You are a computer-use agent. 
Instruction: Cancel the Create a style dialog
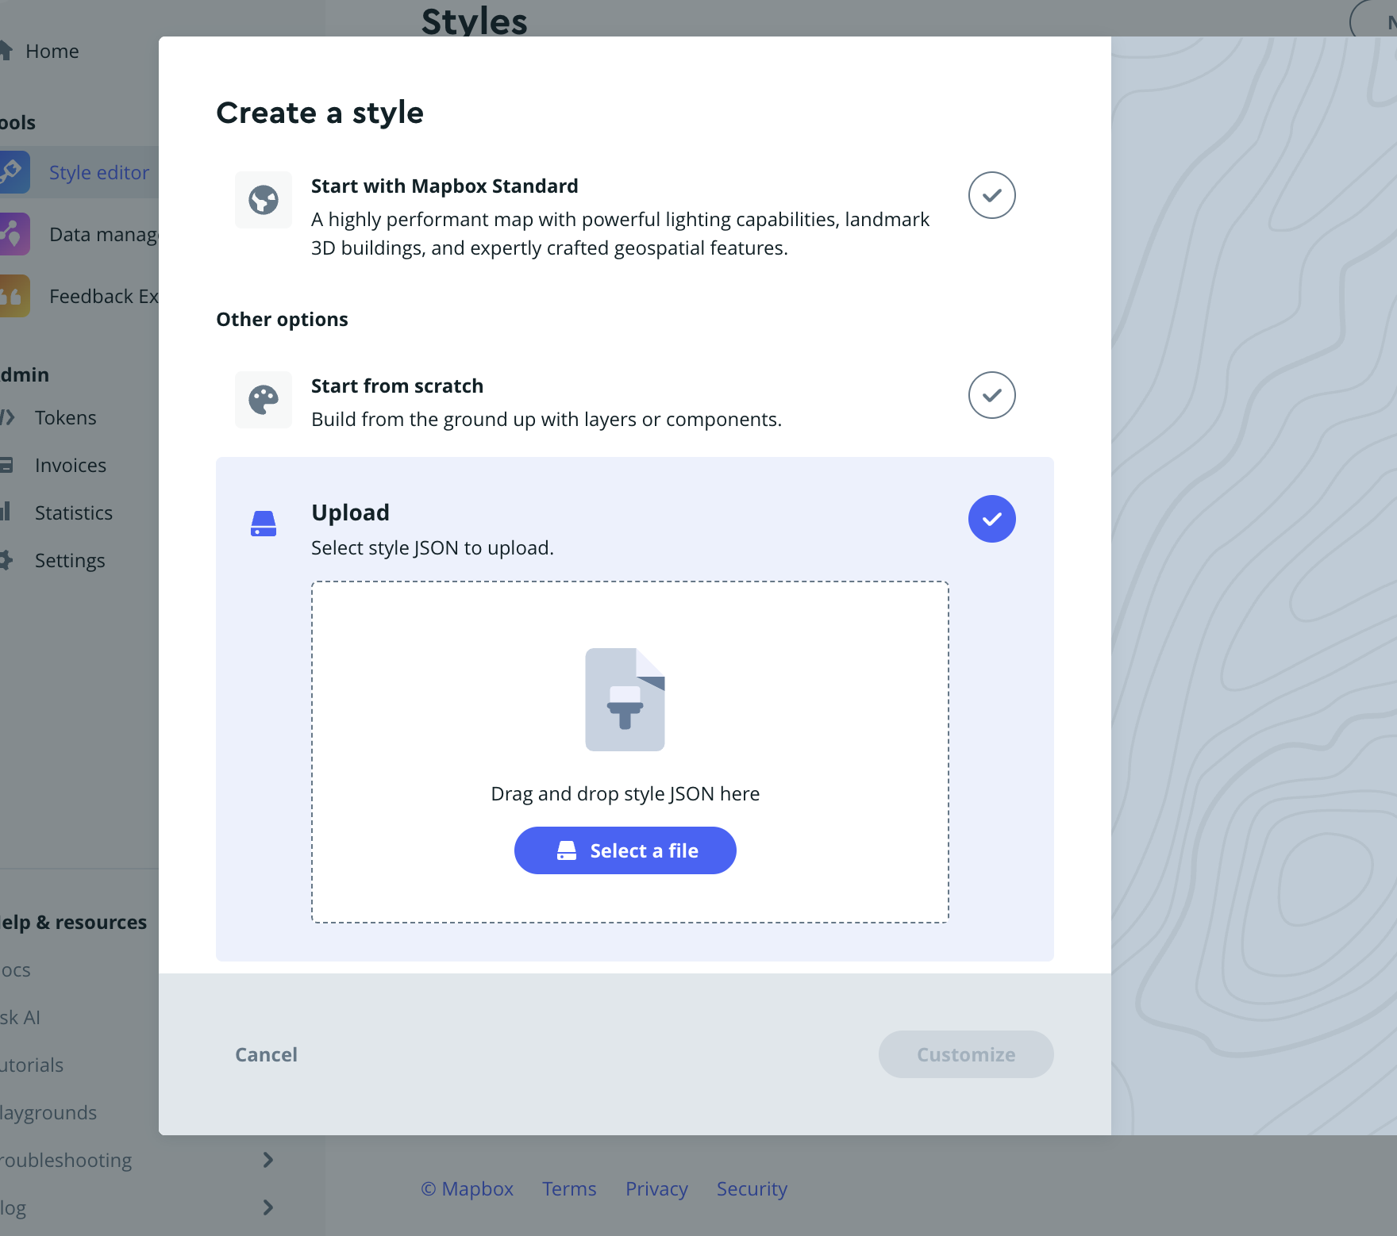pyautogui.click(x=266, y=1054)
